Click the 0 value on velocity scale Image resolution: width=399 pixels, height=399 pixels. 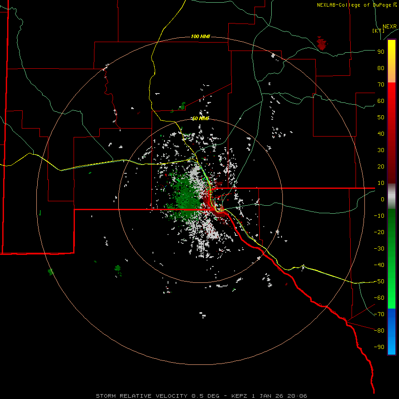pyautogui.click(x=383, y=199)
